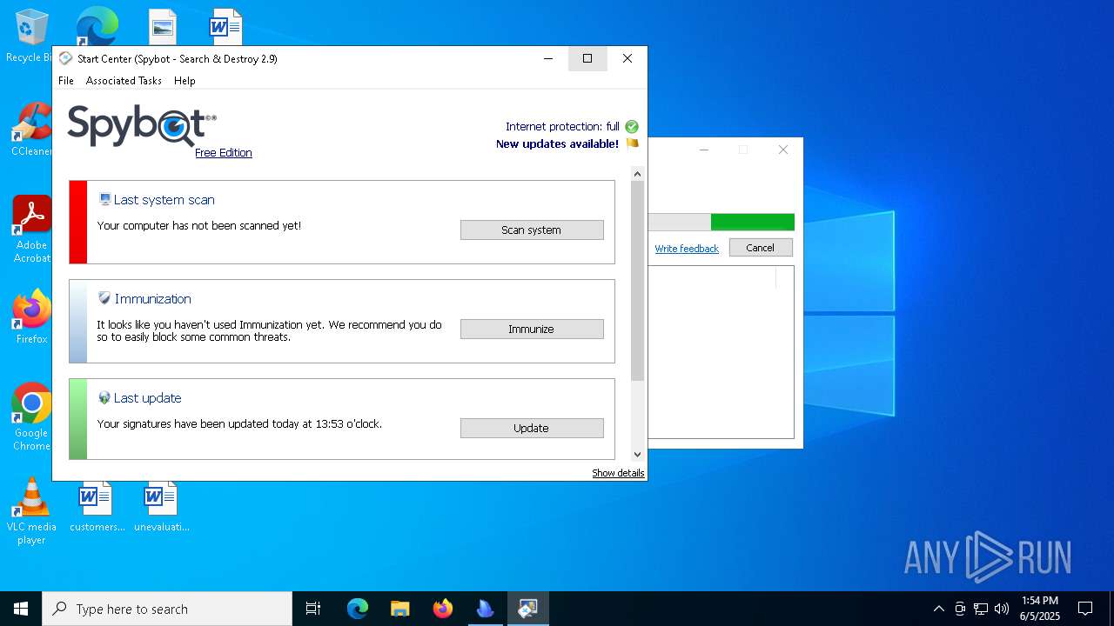Click the Spybot logo
Screen dimensions: 1114x626
(142, 126)
